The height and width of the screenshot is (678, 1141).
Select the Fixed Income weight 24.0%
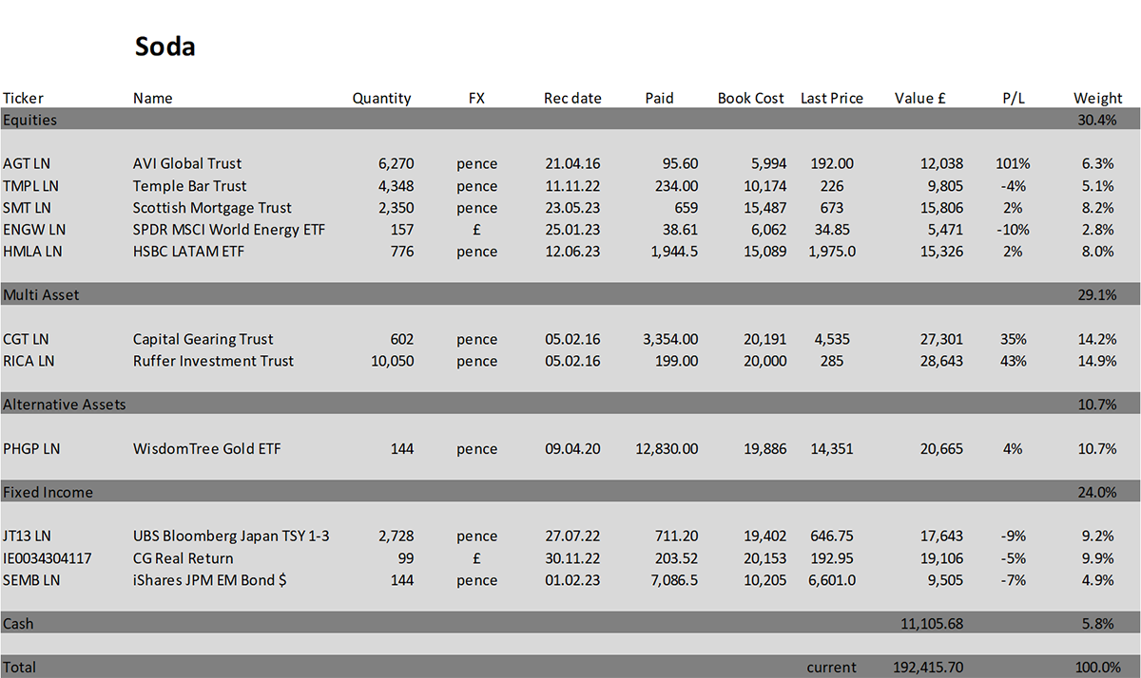(1096, 492)
